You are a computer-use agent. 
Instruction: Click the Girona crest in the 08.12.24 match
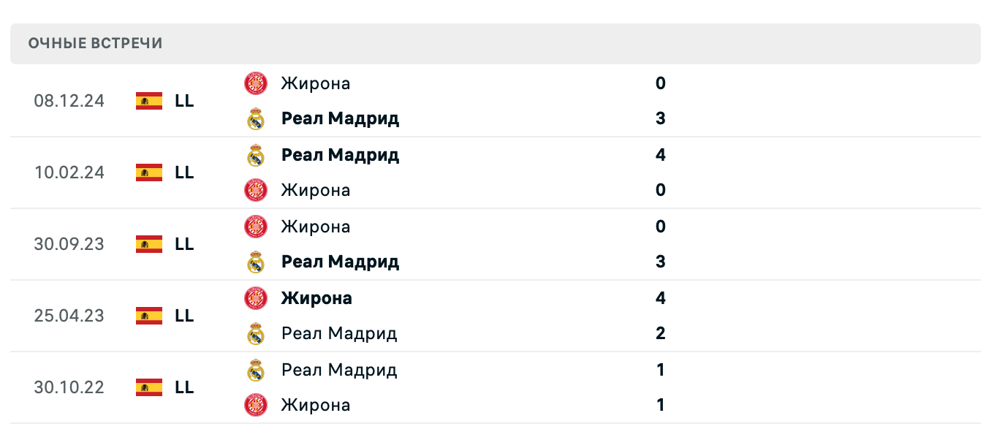tap(255, 83)
